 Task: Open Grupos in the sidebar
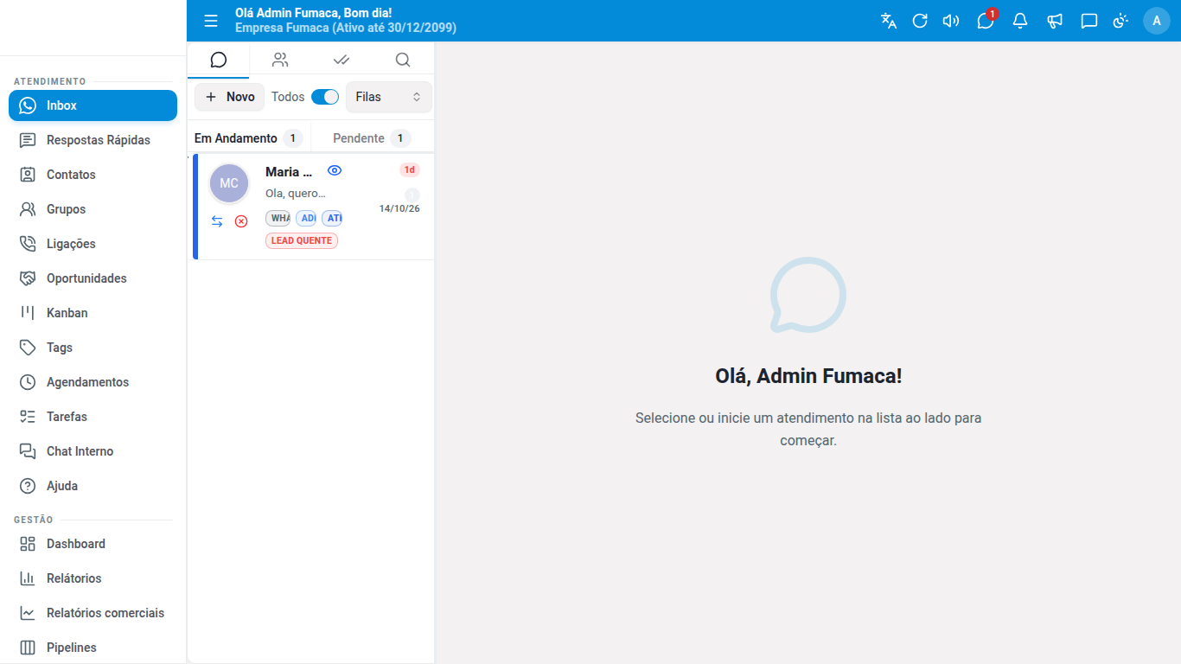[93, 209]
